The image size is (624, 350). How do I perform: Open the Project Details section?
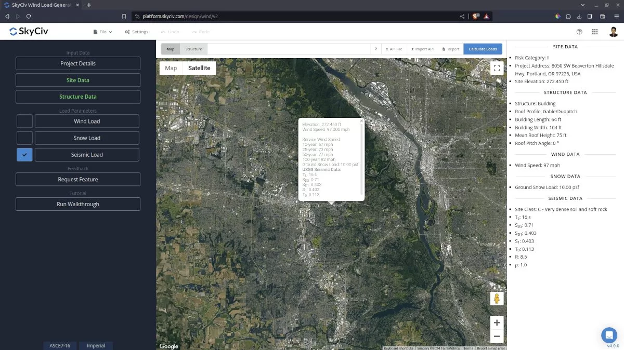pyautogui.click(x=78, y=63)
